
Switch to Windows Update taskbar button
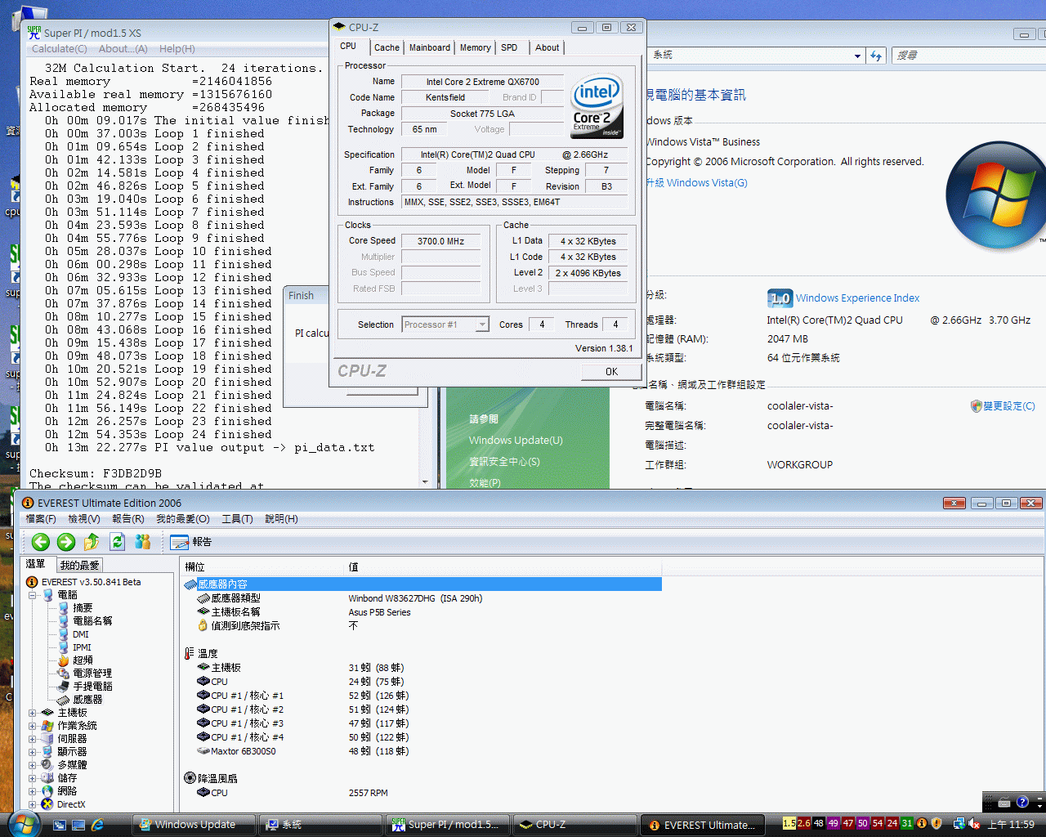click(194, 825)
